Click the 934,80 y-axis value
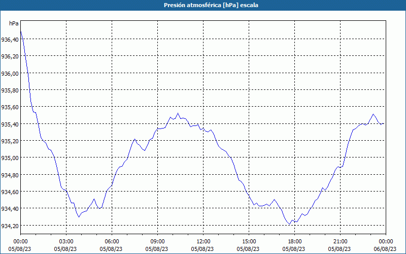 (x=10, y=175)
